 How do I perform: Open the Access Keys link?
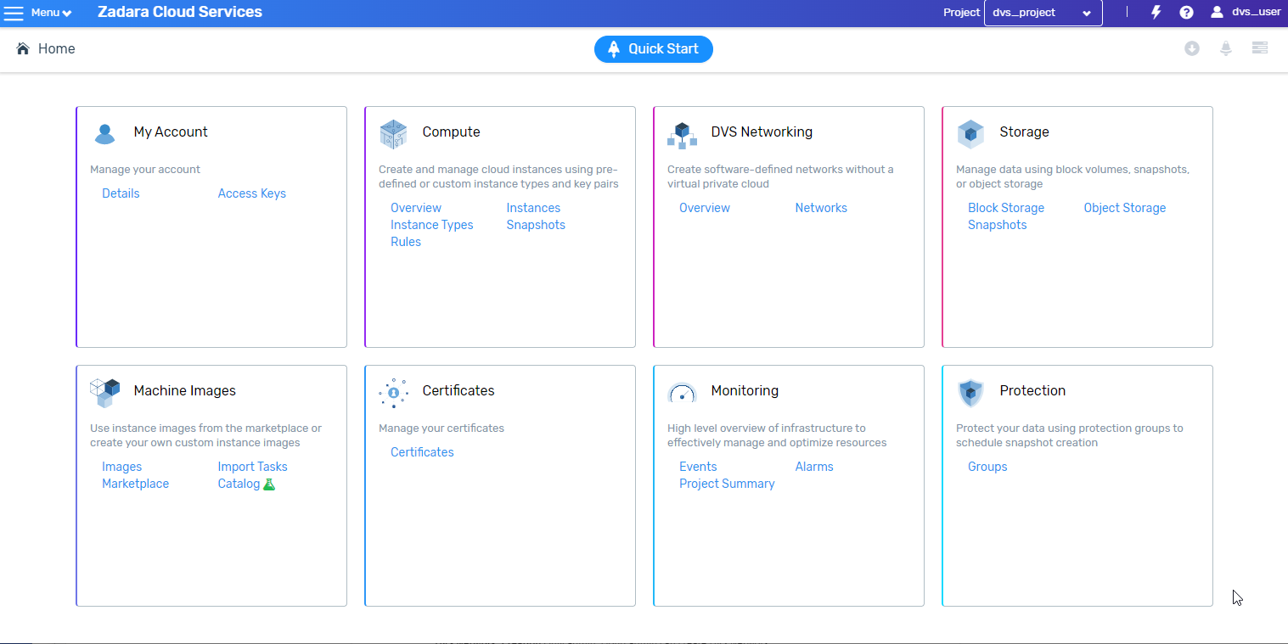click(251, 193)
